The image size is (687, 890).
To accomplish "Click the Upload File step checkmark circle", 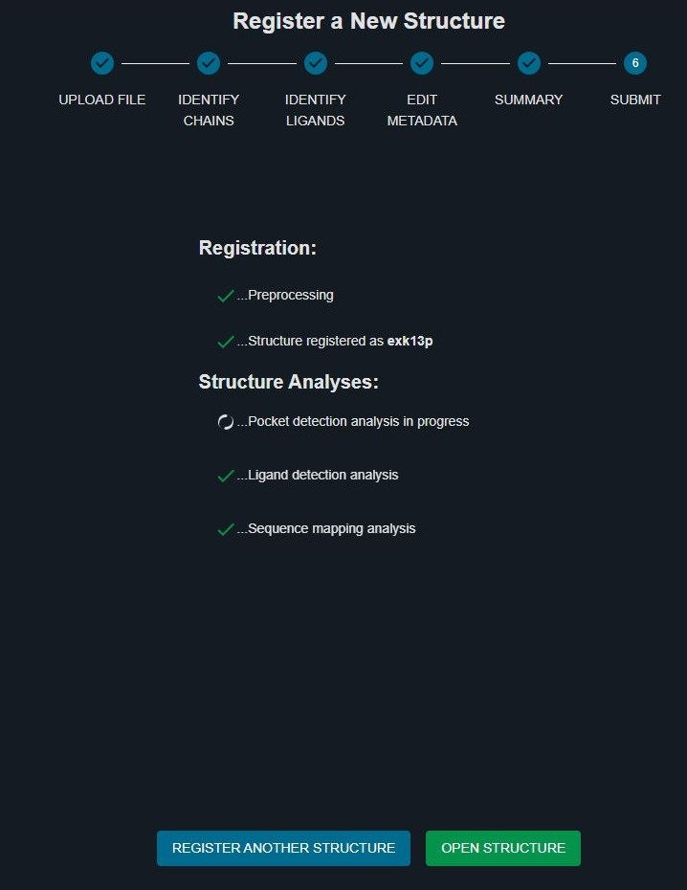I will click(102, 63).
